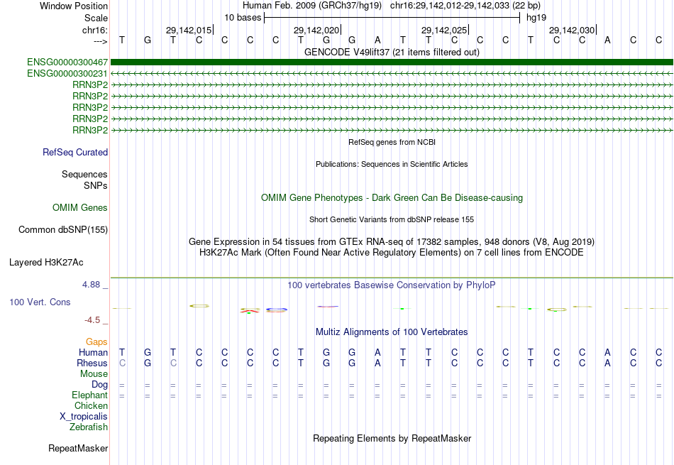This screenshot has height=465, width=674.
Task: Click the 29,142,025 coordinate tick label
Action: (x=444, y=30)
